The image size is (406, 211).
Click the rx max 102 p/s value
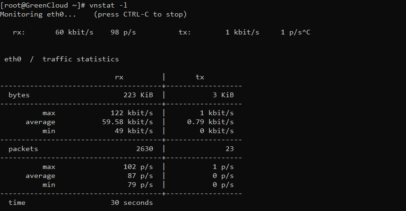click(x=138, y=167)
